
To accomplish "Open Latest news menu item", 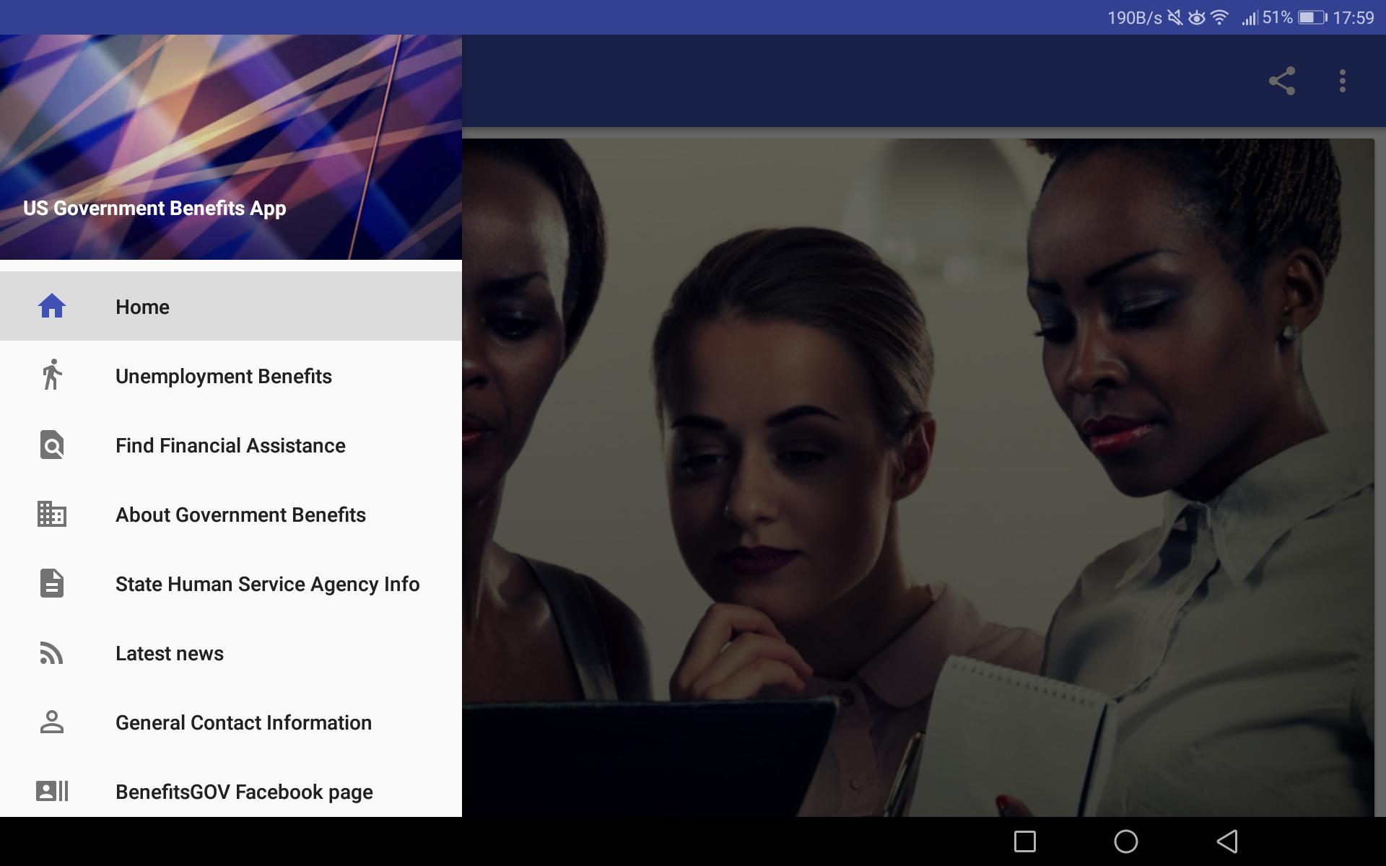I will pos(231,652).
